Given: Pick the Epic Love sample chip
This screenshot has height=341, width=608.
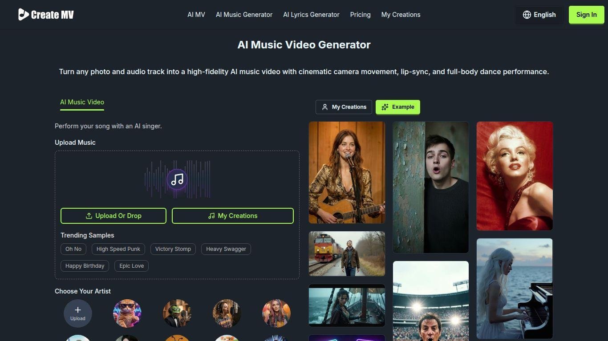Looking at the screenshot, I should click(132, 266).
